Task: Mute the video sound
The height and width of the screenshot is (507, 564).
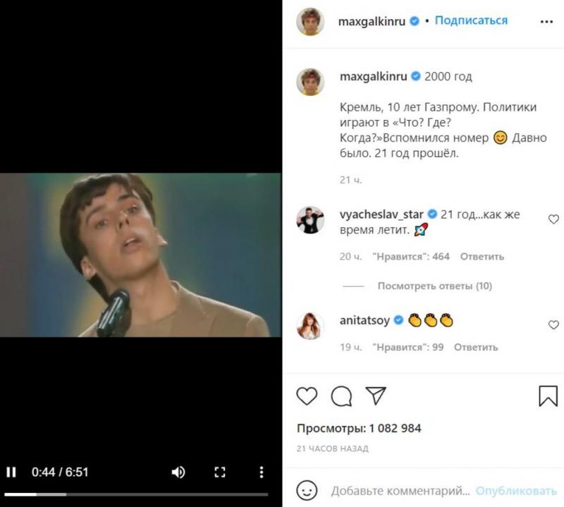Action: (x=179, y=472)
